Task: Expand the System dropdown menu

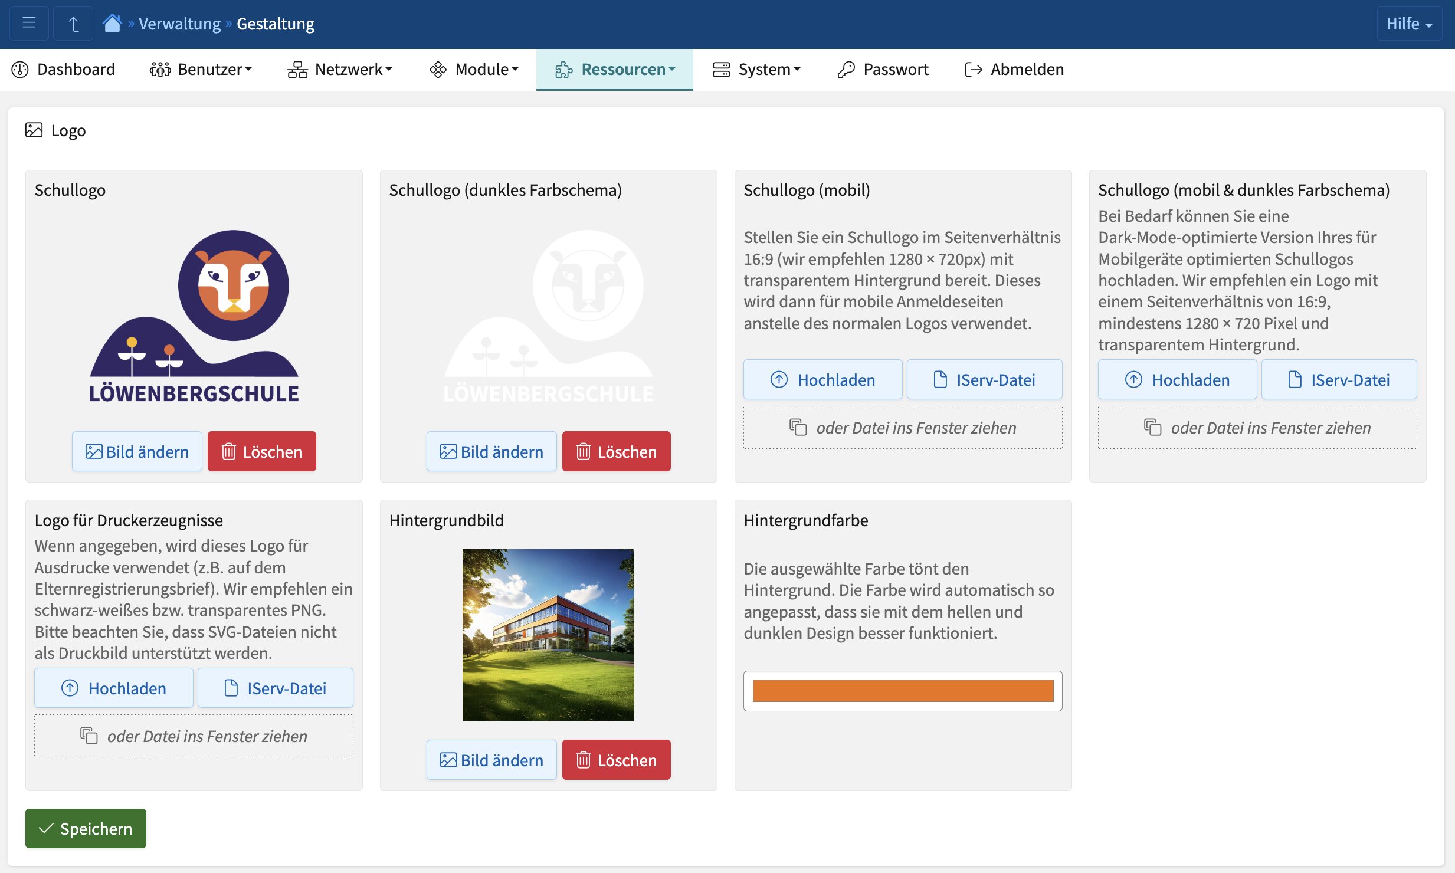Action: (756, 70)
